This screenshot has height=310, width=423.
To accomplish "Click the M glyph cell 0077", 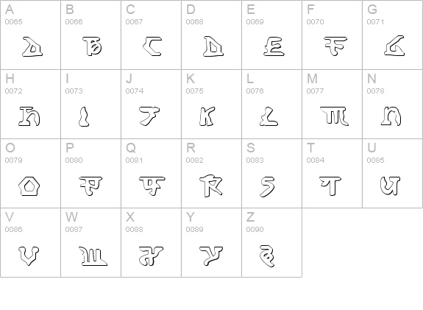I will [332, 105].
